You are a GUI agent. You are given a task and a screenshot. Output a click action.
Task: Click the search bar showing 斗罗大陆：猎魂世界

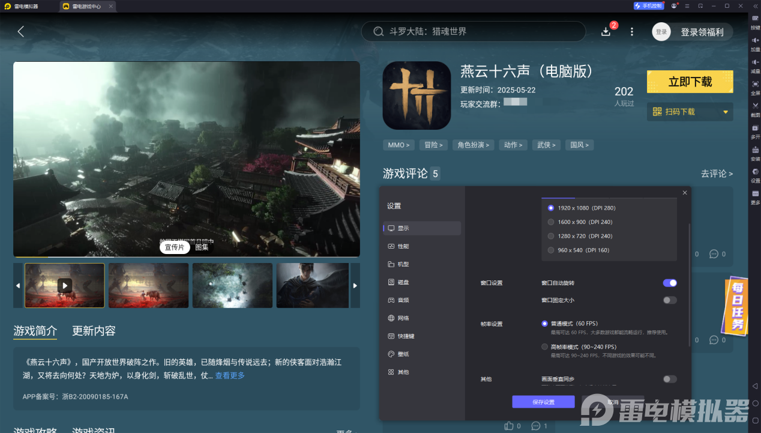(x=474, y=31)
